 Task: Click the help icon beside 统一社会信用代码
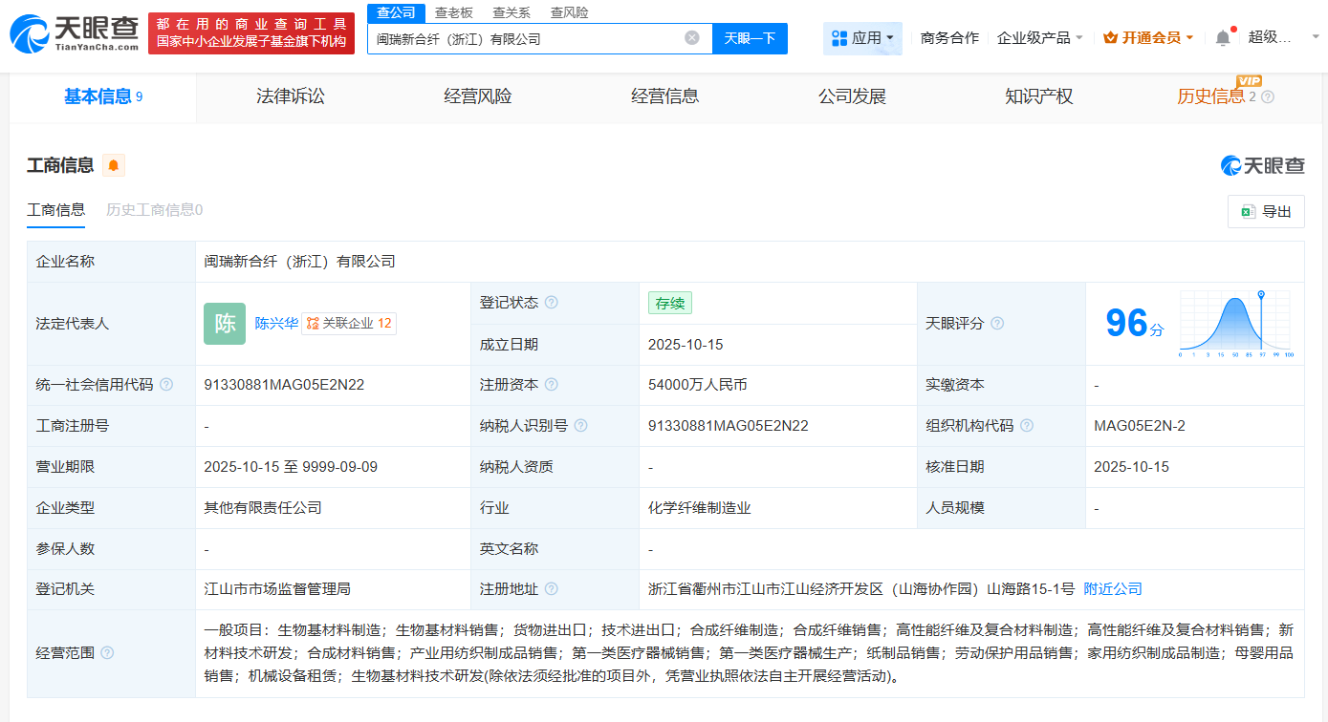pos(166,385)
